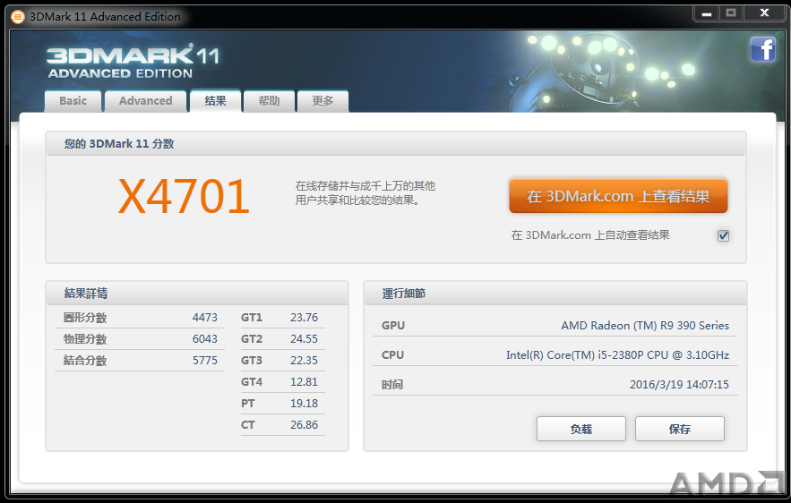Click the 您的 3DMark 11 分数 section header

[119, 144]
